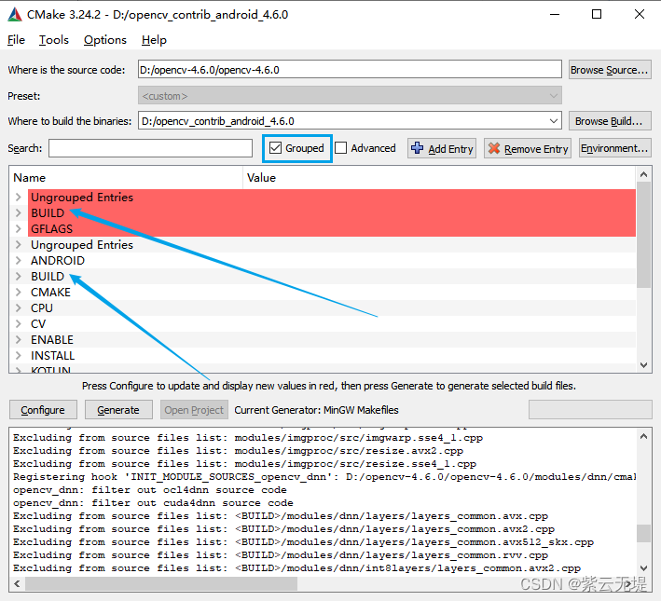This screenshot has height=601, width=661.
Task: Click the output log vertical scrollbar thumb
Action: click(x=643, y=533)
